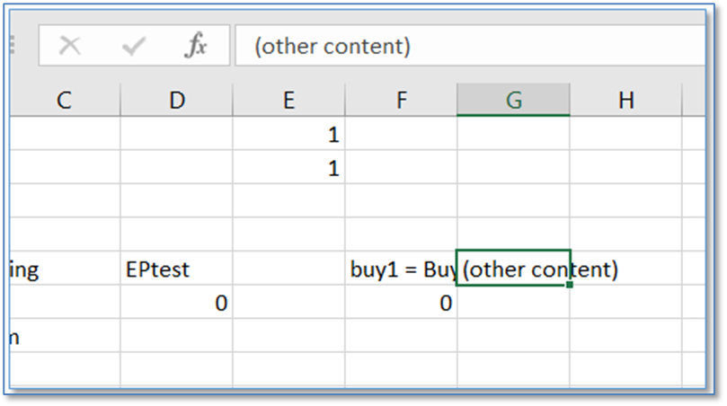Select column C header
This screenshot has width=727, height=406.
click(x=63, y=101)
